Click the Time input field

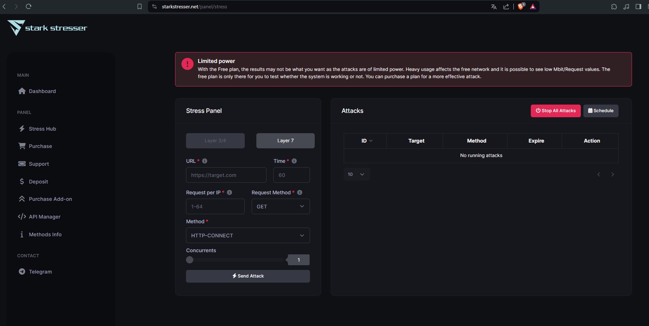292,175
